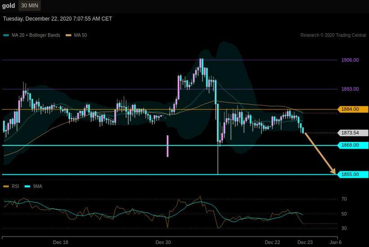Click the RSI 30 level label
Screen dimensions: 369x247
344,228
